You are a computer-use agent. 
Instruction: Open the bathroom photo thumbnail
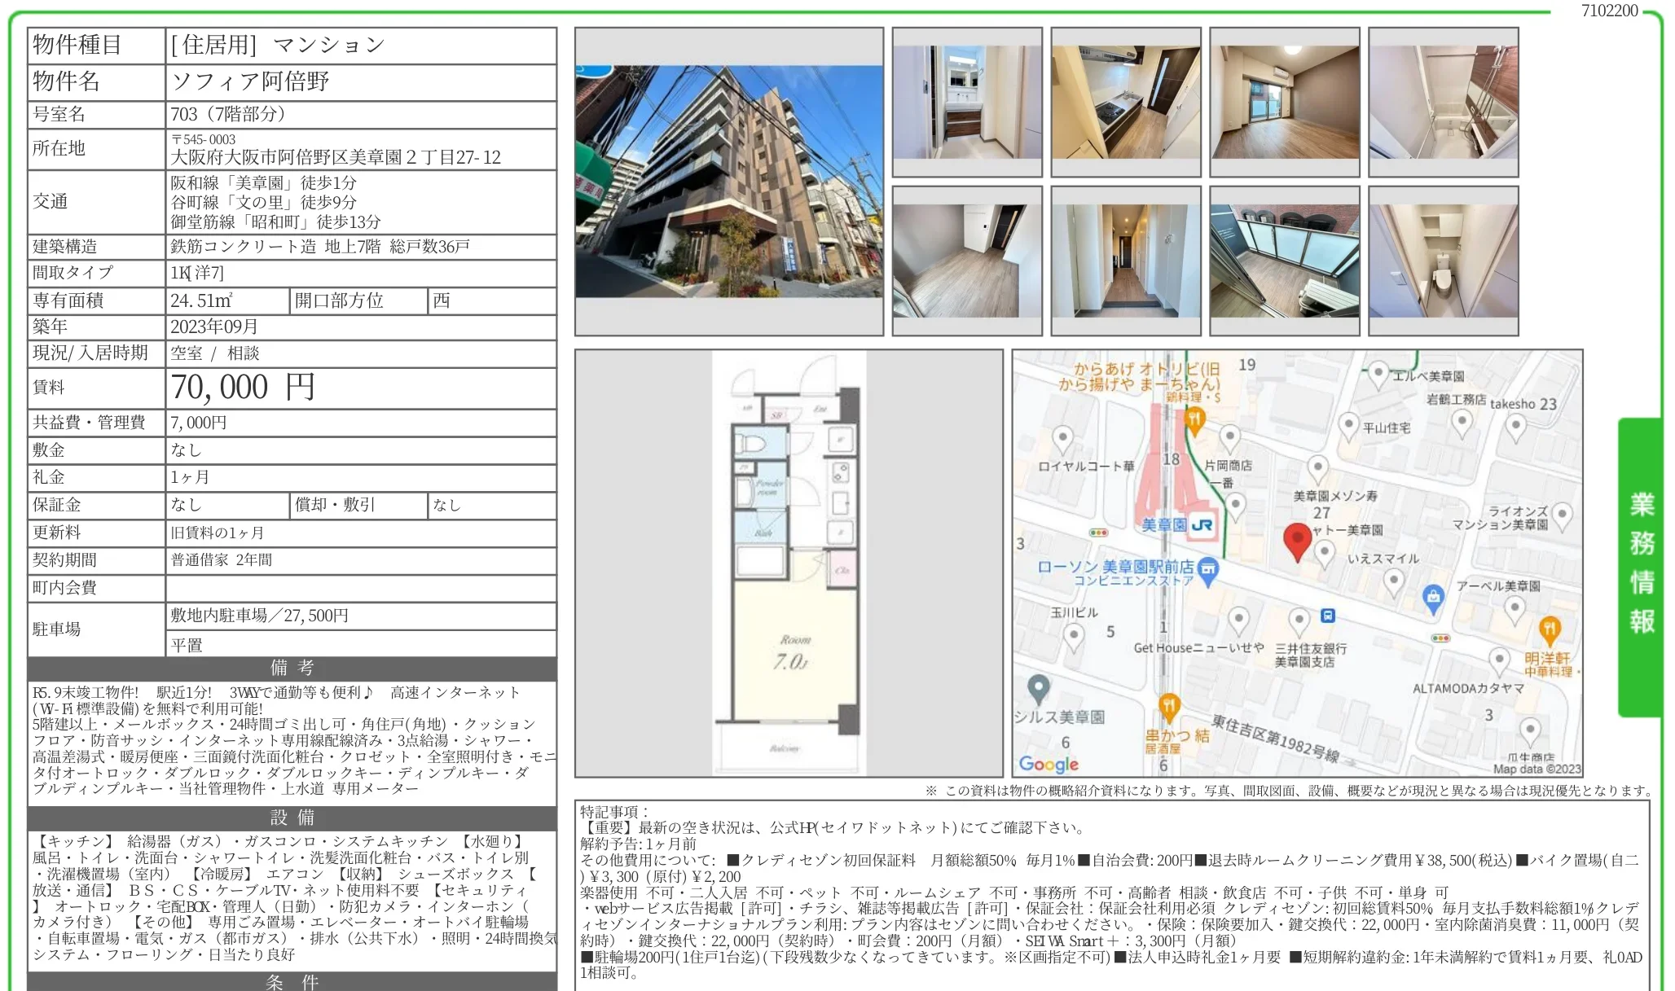tap(1444, 102)
